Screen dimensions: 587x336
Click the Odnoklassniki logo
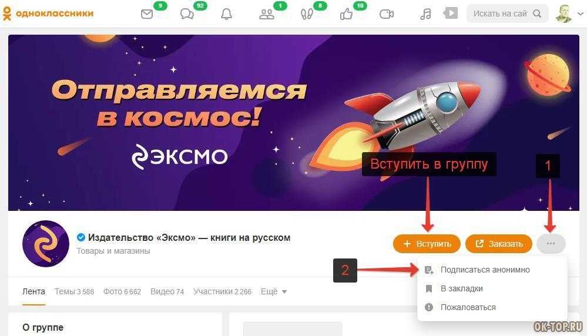48,14
